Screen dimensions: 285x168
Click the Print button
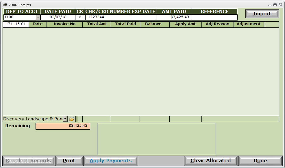click(69, 161)
